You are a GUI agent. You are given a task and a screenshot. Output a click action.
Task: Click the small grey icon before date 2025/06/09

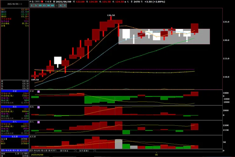[x=54, y=2]
